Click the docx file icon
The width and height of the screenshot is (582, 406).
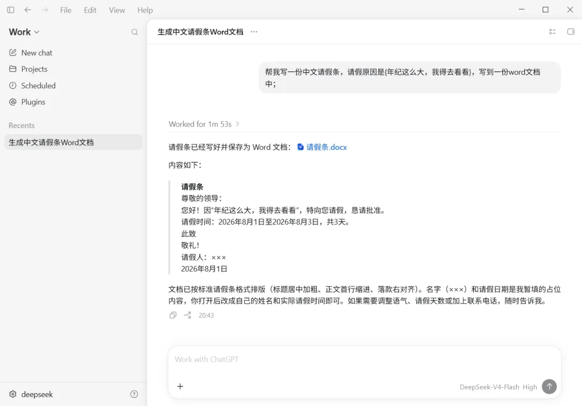(x=301, y=147)
